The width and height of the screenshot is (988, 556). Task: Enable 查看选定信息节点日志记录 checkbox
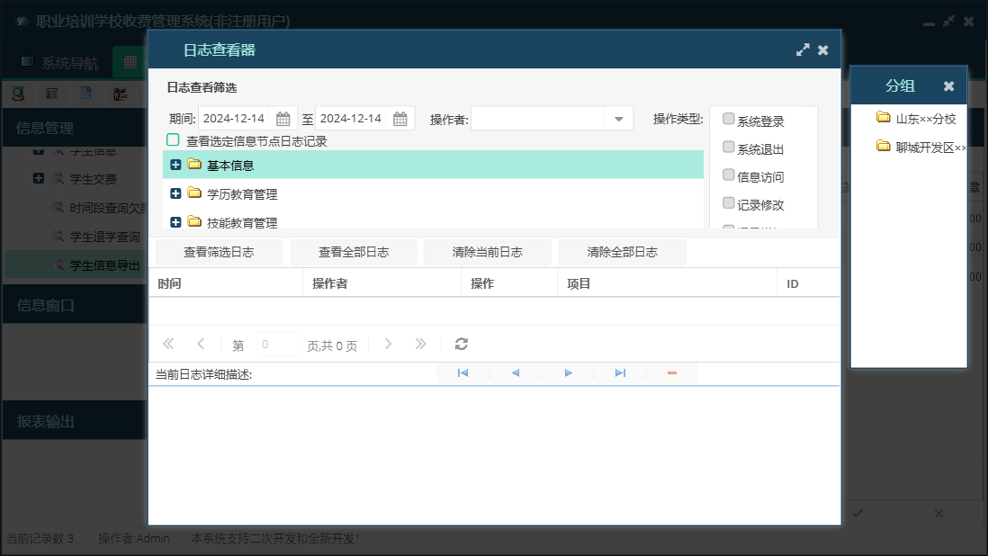click(x=173, y=140)
